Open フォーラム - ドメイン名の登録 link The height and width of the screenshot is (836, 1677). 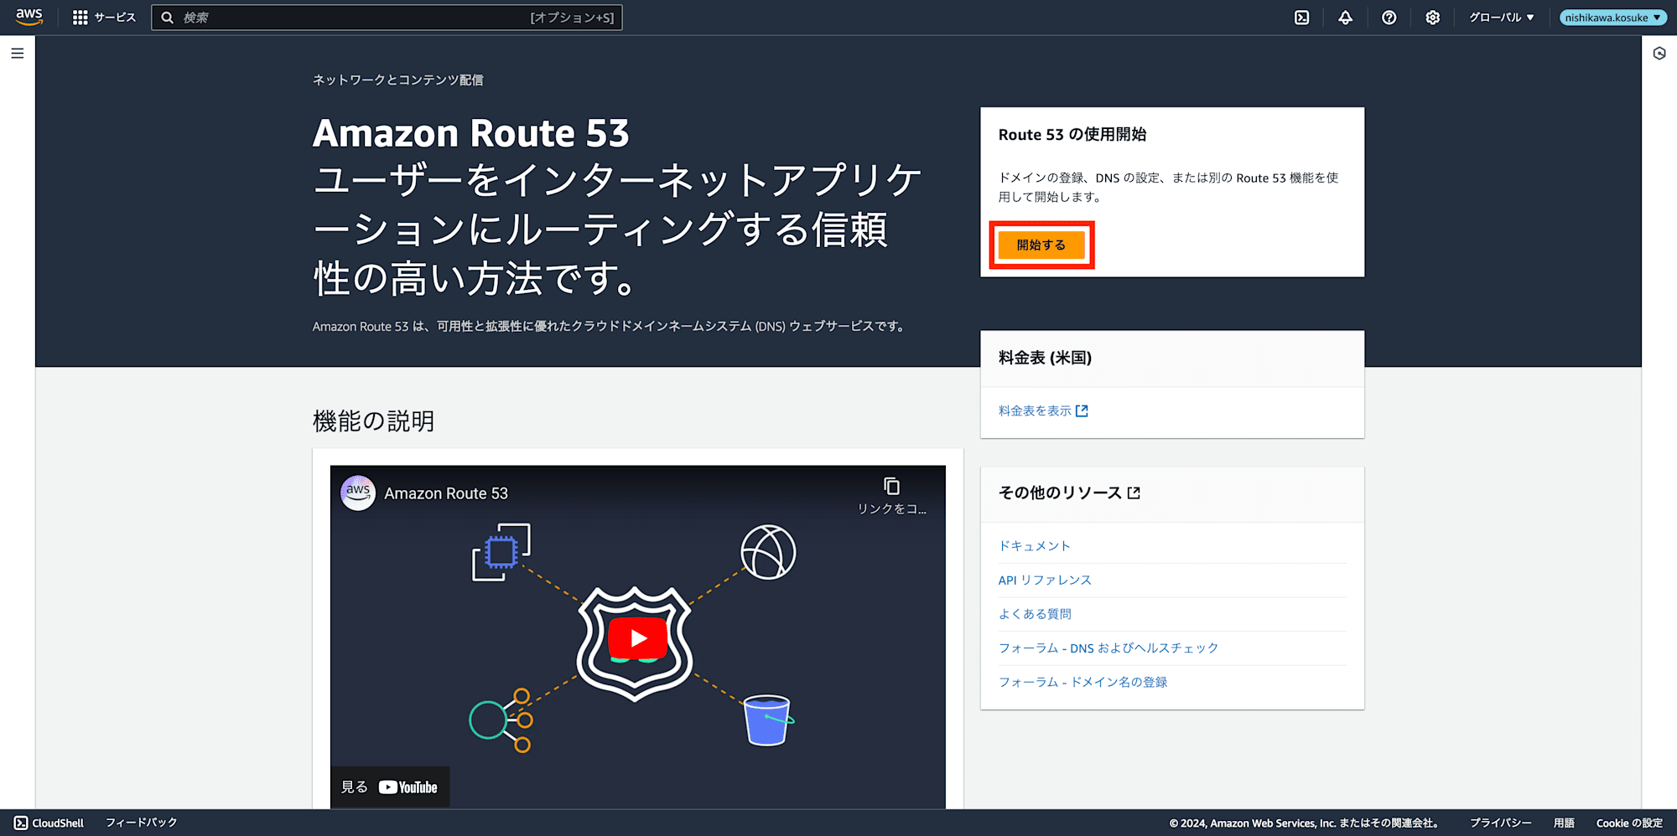(x=1083, y=682)
